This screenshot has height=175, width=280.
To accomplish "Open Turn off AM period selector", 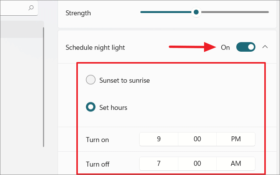I will coord(236,164).
